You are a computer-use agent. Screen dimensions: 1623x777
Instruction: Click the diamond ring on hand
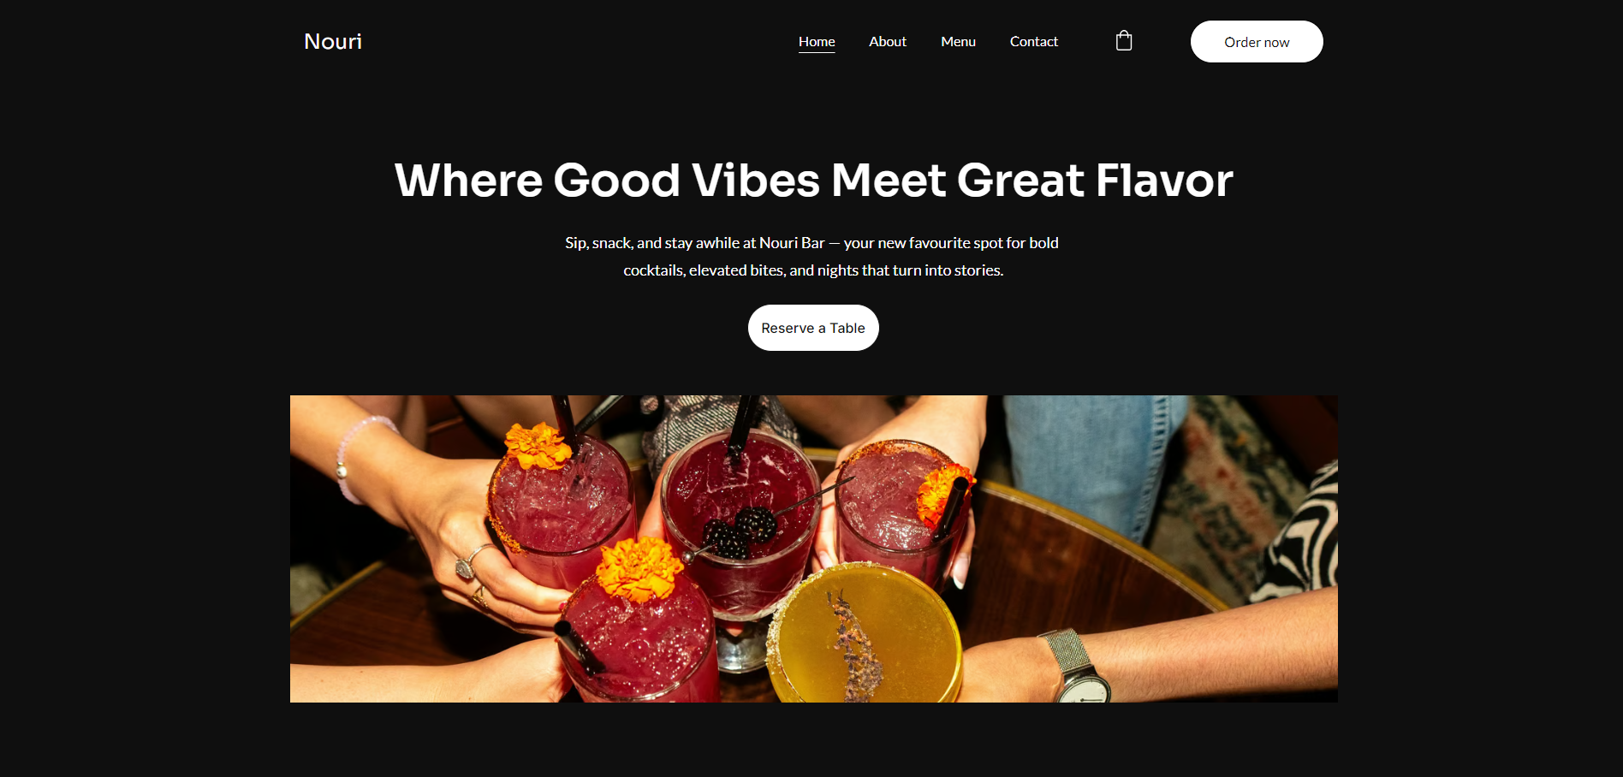click(466, 566)
